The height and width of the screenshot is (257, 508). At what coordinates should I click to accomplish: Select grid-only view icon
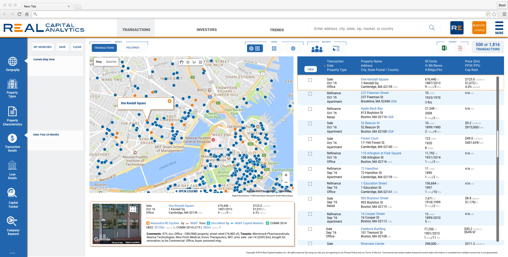coord(274,48)
